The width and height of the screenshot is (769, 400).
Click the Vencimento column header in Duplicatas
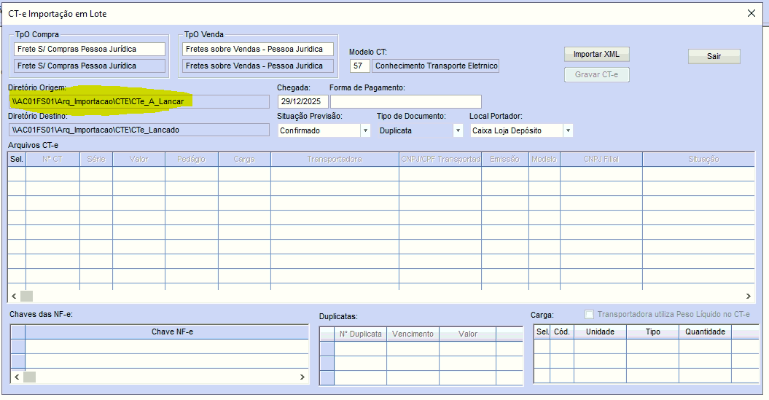click(x=413, y=334)
